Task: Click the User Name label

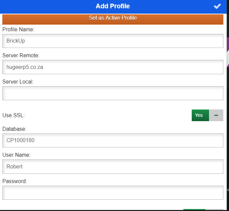Action: (16, 155)
